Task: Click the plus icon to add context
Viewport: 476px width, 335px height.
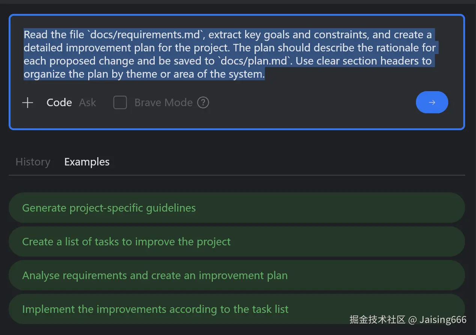Action: [x=28, y=103]
